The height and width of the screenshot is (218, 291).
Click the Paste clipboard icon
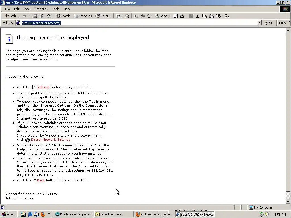coord(211,16)
